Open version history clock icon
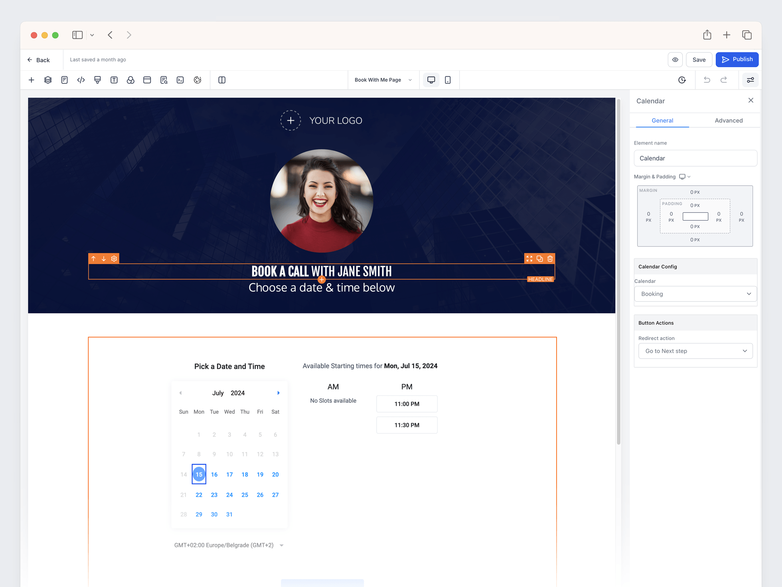The width and height of the screenshot is (782, 587). pos(682,80)
